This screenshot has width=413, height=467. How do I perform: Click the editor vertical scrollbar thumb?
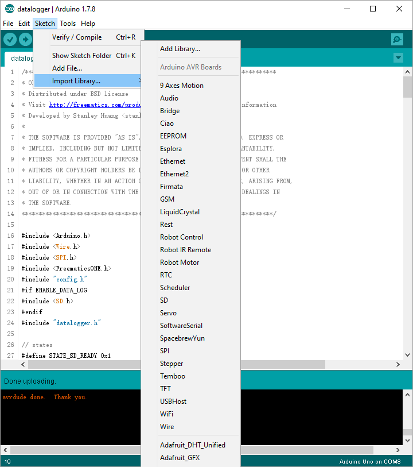(x=408, y=87)
